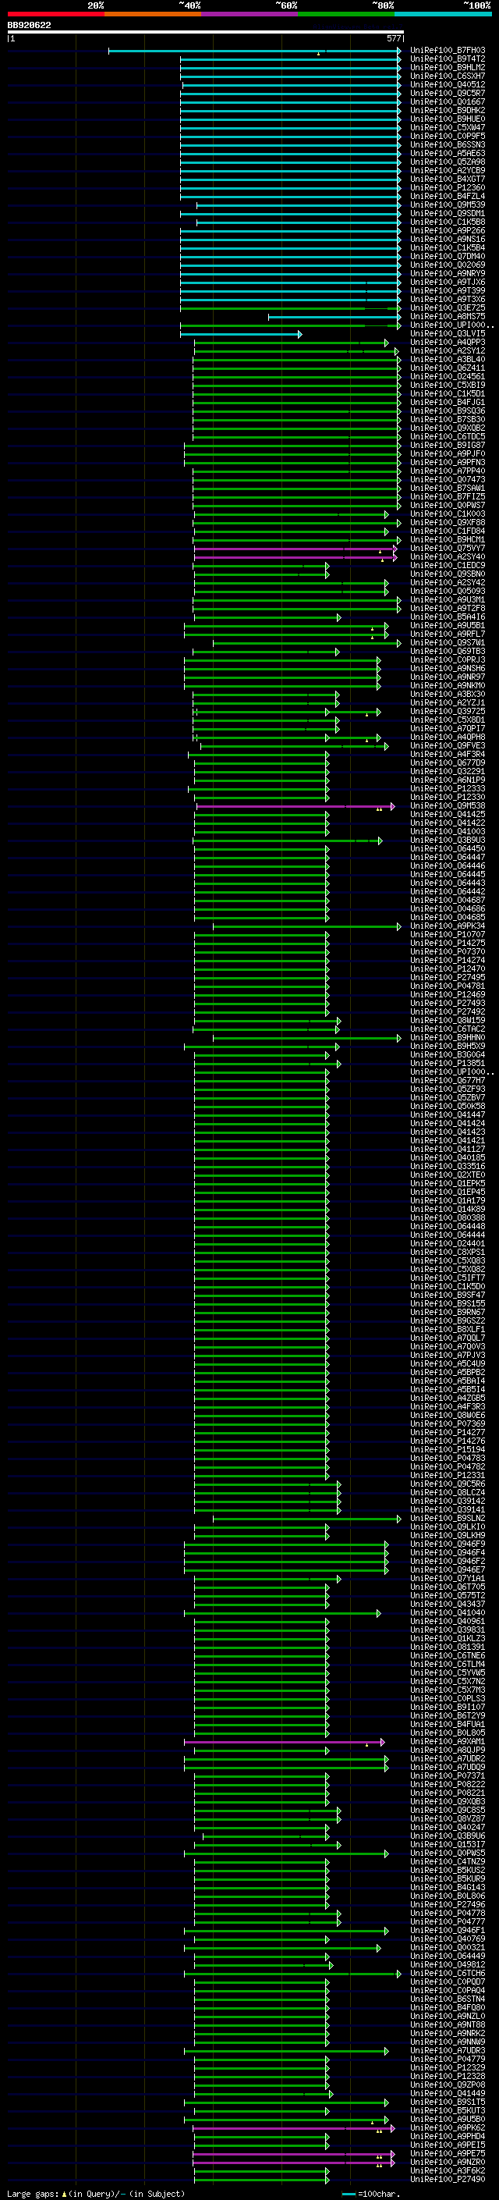The width and height of the screenshot is (499, 2200).
Task: Select the UniRef100_P27490 label
Action: pos(448,2180)
